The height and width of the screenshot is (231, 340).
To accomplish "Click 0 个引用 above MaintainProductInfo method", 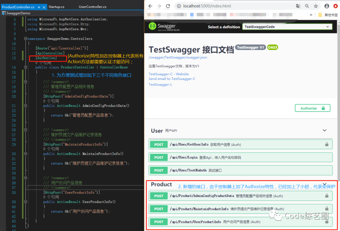I will [51, 149].
